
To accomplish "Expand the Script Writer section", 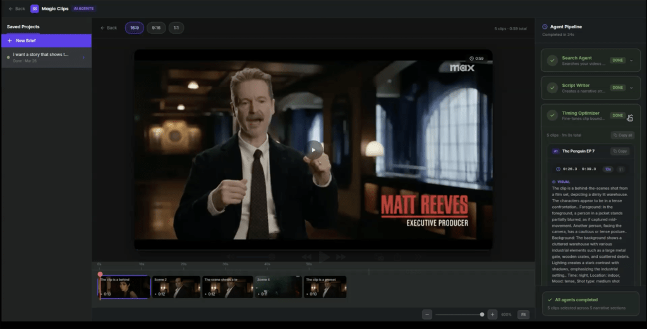I will point(631,88).
